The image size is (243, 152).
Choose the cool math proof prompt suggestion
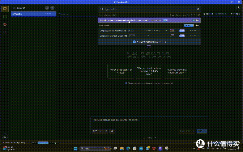(177, 71)
